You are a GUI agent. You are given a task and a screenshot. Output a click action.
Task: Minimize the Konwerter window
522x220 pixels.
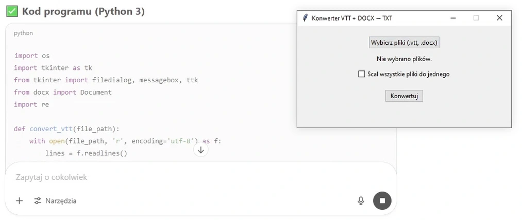tap(453, 18)
